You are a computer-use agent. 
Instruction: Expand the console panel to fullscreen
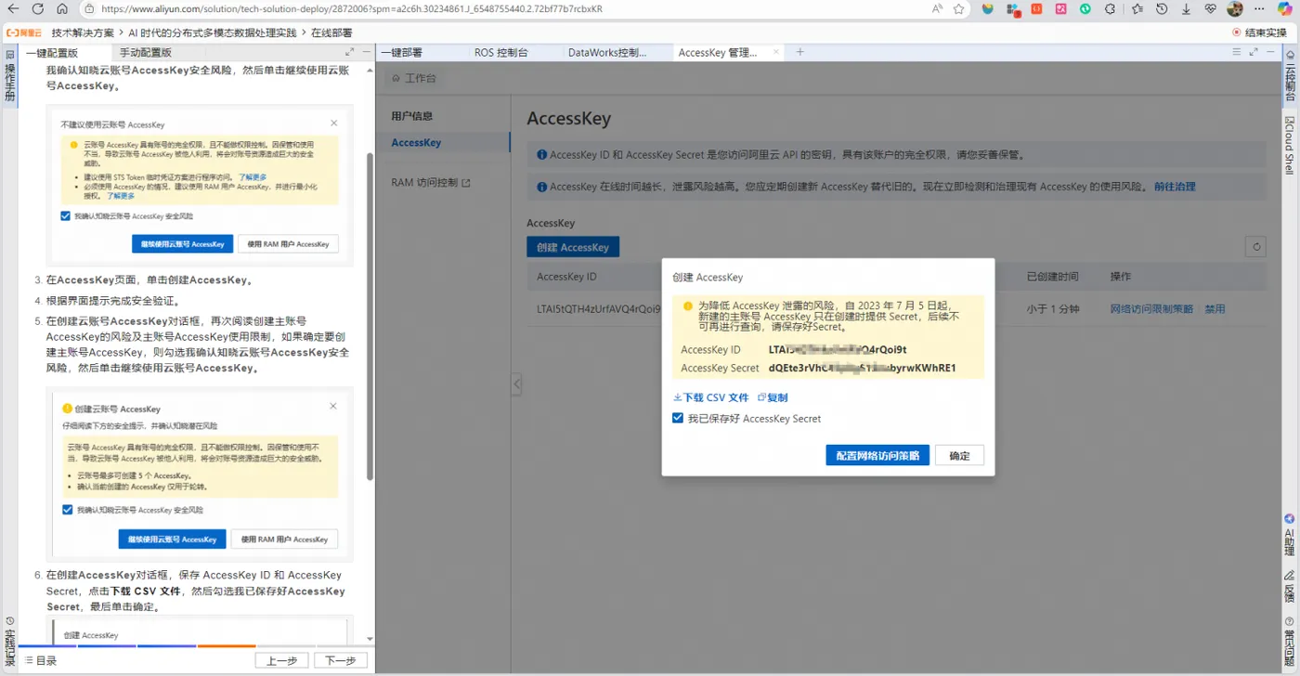(1254, 52)
